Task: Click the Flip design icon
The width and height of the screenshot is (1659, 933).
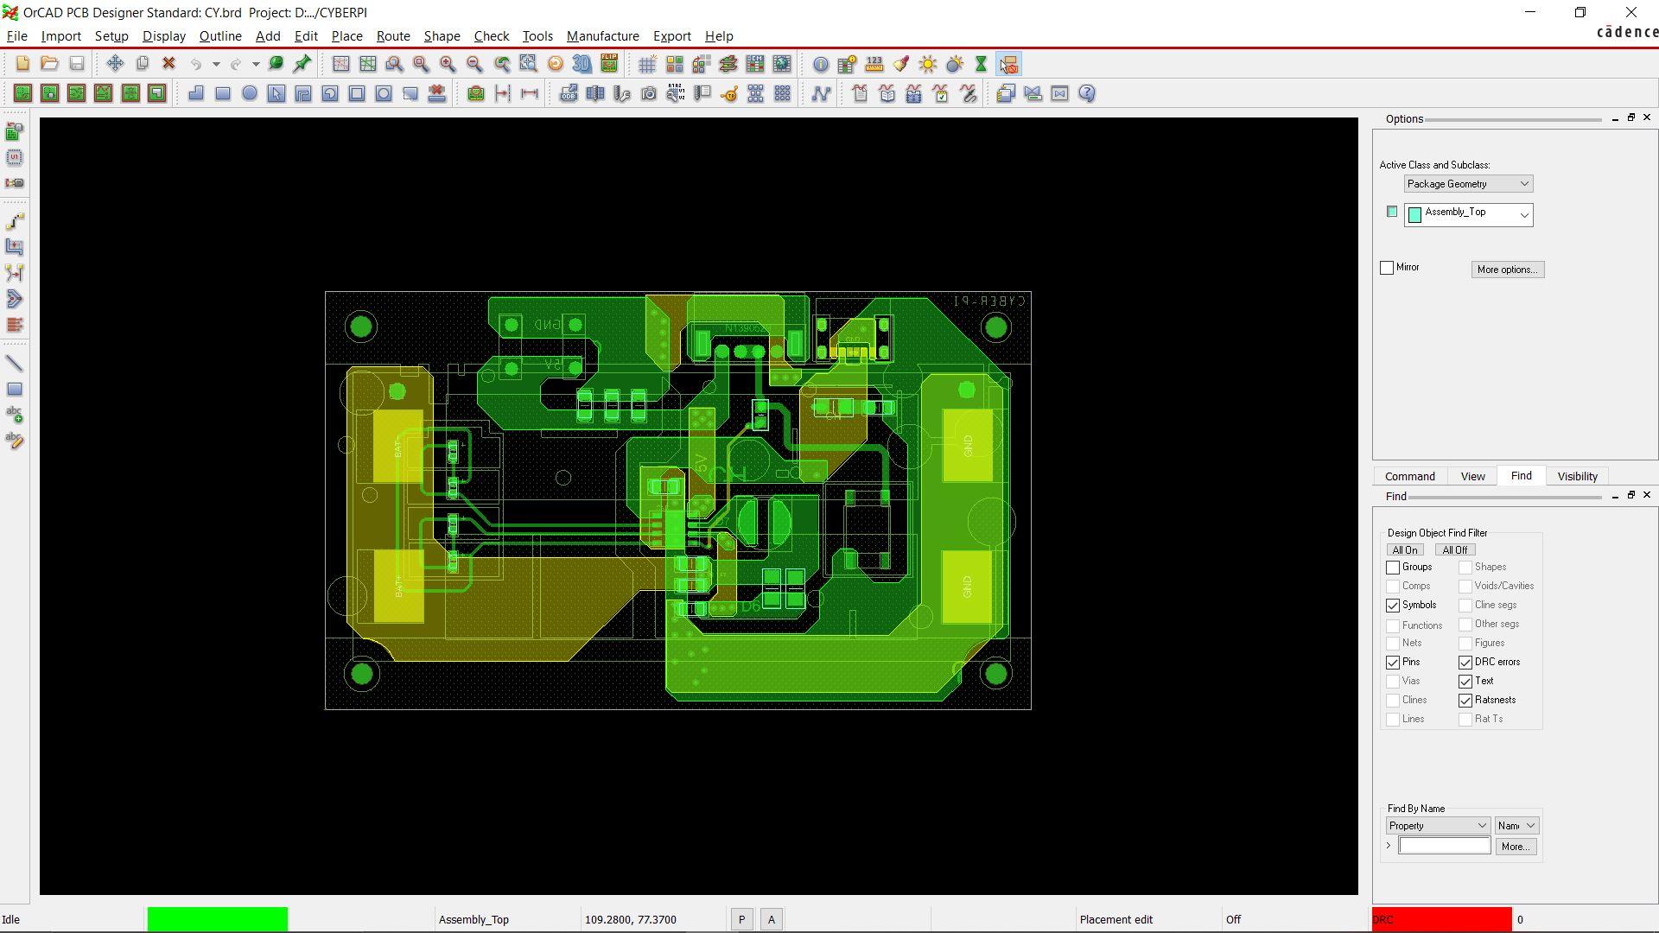Action: coord(609,64)
